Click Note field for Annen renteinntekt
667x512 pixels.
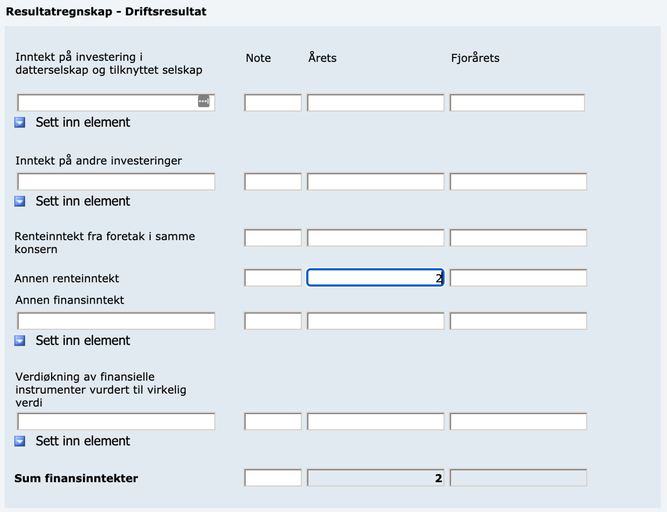(273, 278)
